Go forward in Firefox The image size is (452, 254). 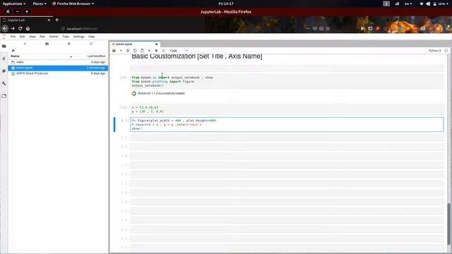[x=13, y=28]
